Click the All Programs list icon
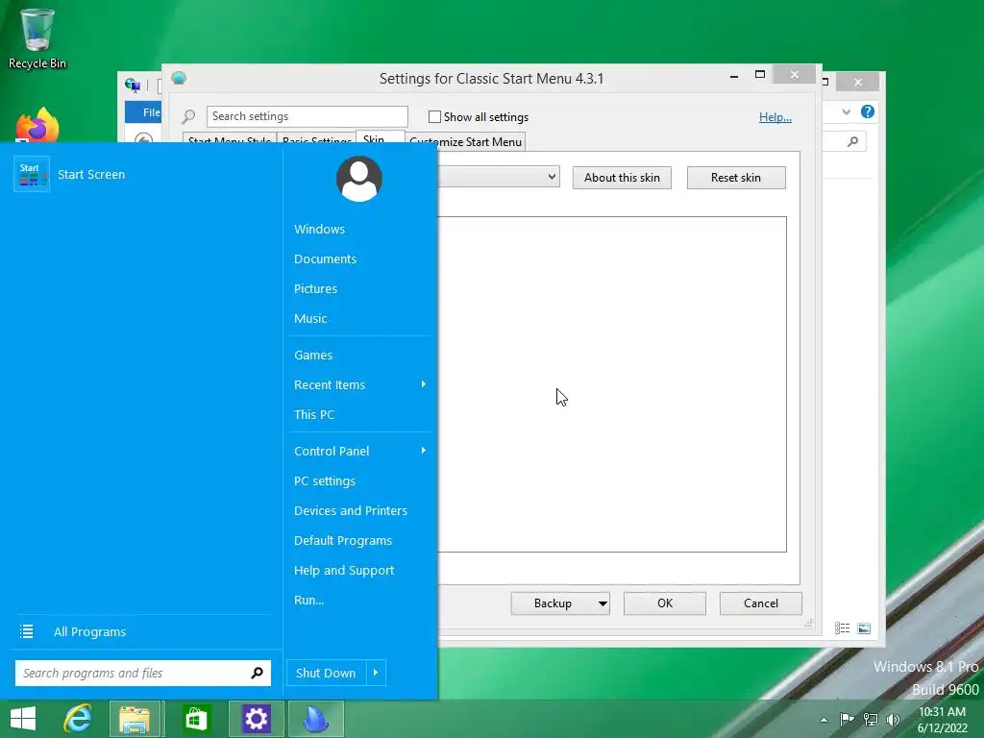This screenshot has height=738, width=984. [26, 631]
